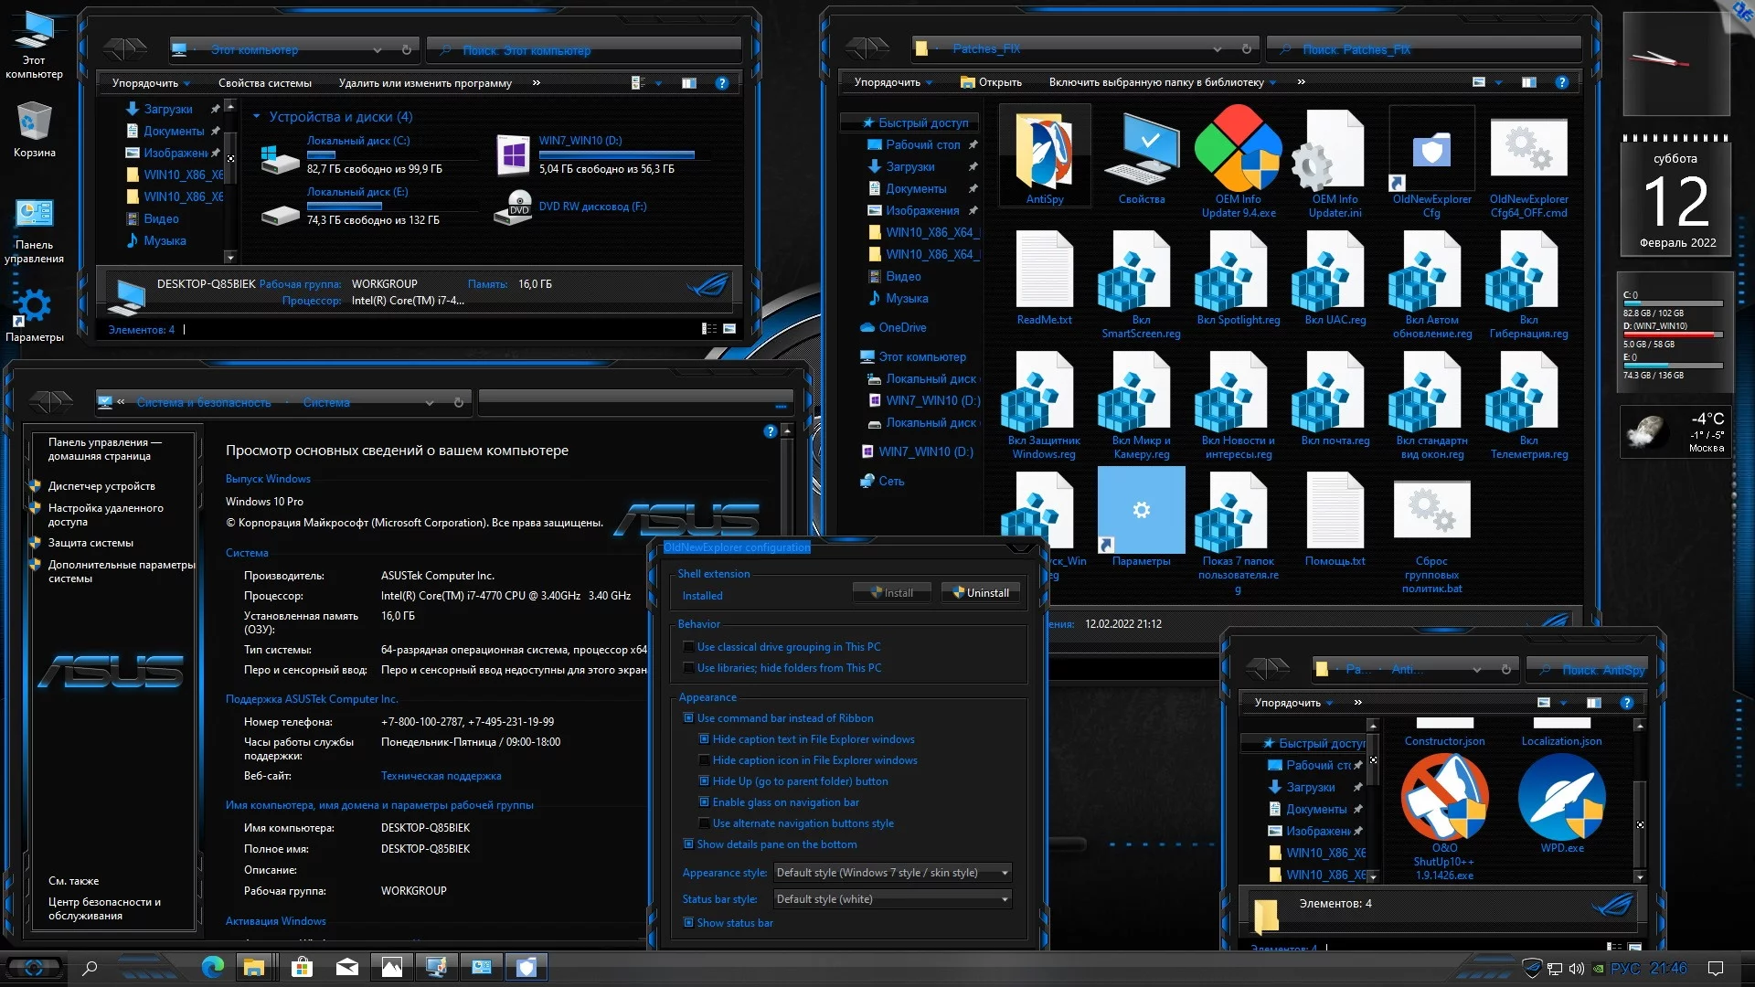
Task: Click the search field in Этот компьютер window
Action: 585,49
